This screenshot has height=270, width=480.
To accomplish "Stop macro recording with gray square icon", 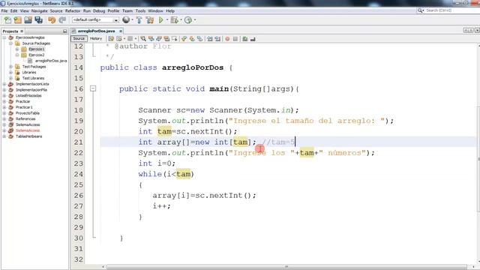I will [235, 39].
